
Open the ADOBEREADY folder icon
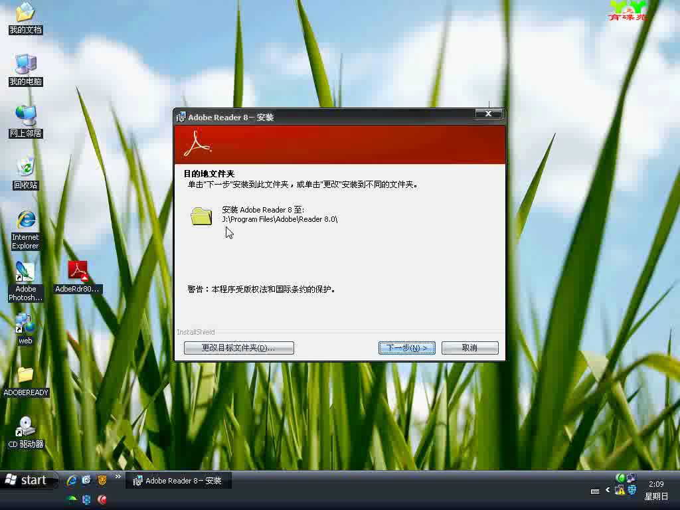(x=26, y=382)
